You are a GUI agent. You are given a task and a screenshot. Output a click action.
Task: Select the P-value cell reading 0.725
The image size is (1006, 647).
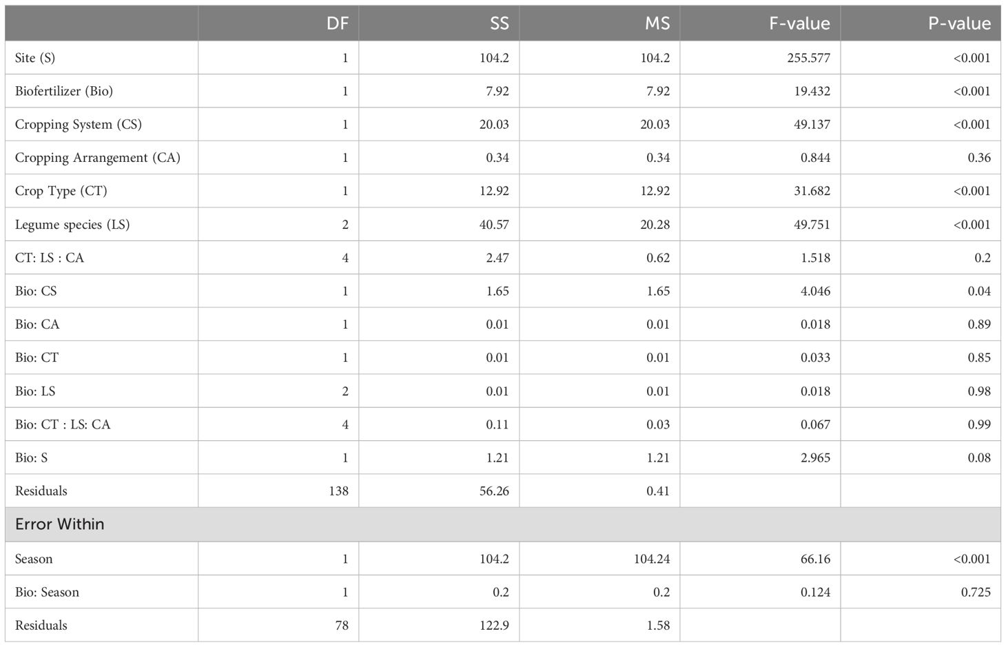tap(976, 592)
